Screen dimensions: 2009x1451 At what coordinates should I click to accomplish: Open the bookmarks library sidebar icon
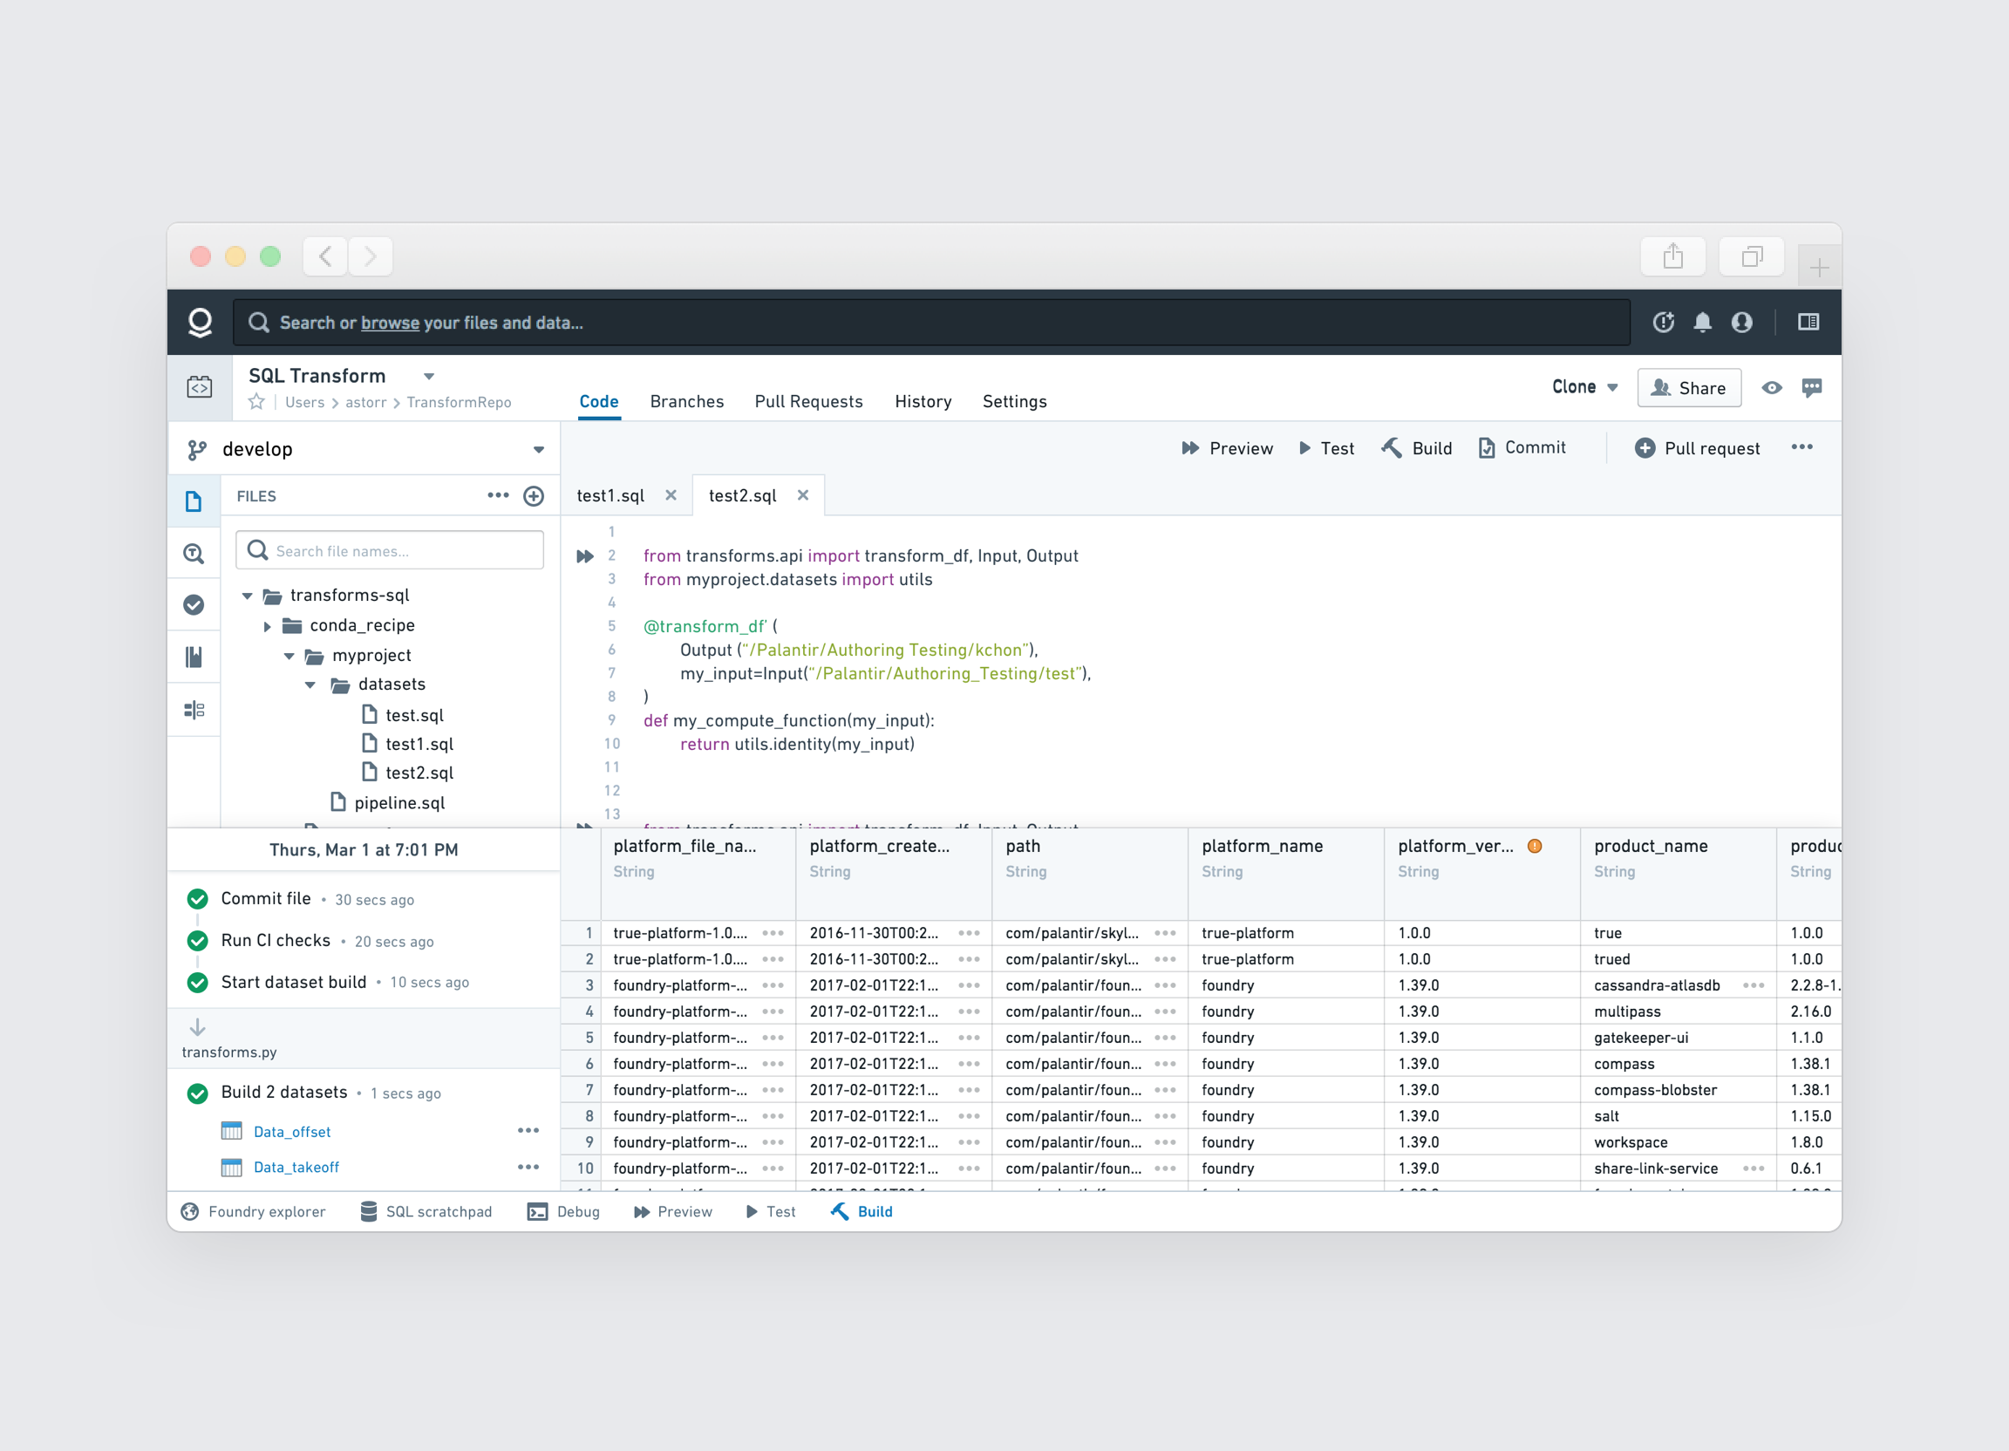coord(194,657)
